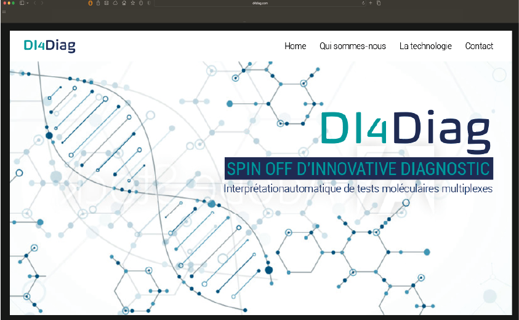Click the orange extension icon in toolbar
519x320 pixels.
coord(91,3)
